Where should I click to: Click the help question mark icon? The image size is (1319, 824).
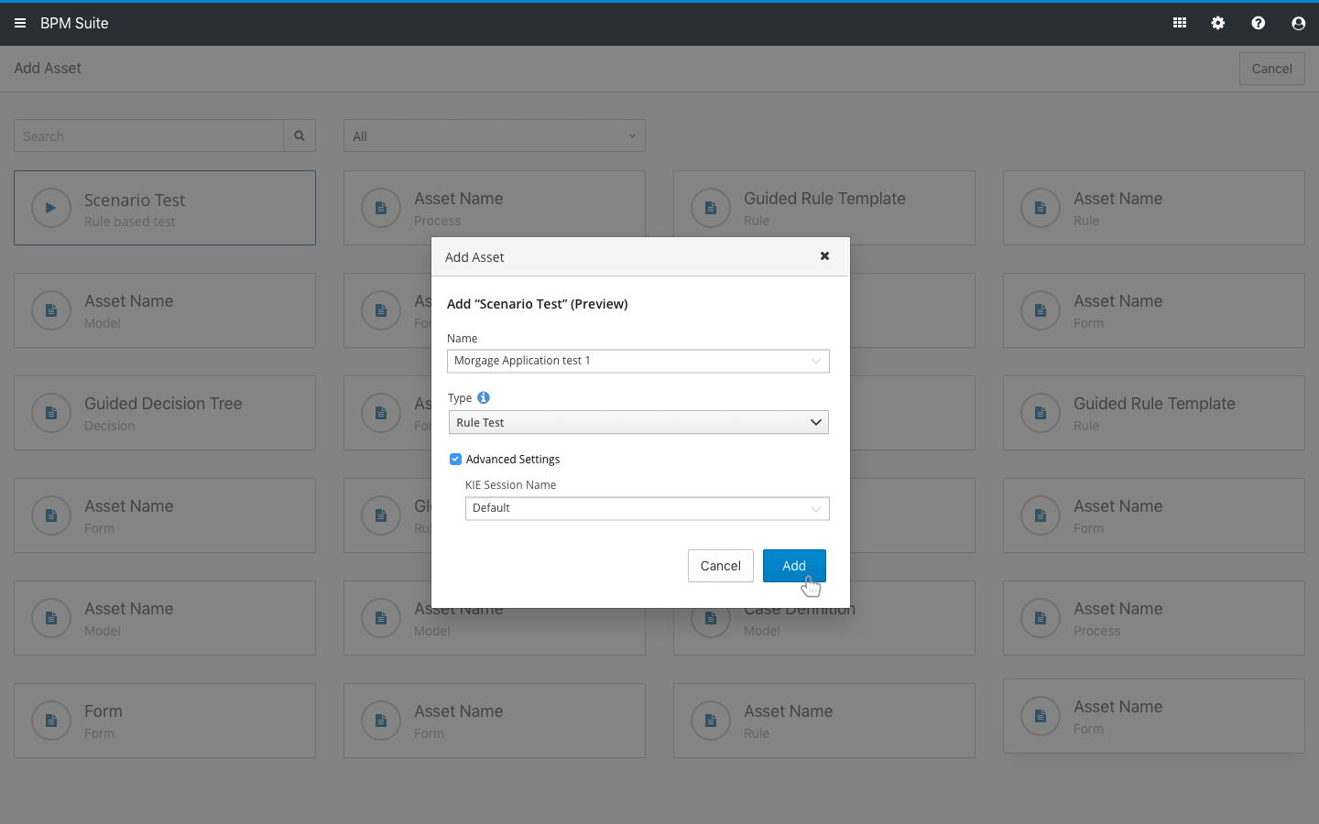[x=1259, y=23]
